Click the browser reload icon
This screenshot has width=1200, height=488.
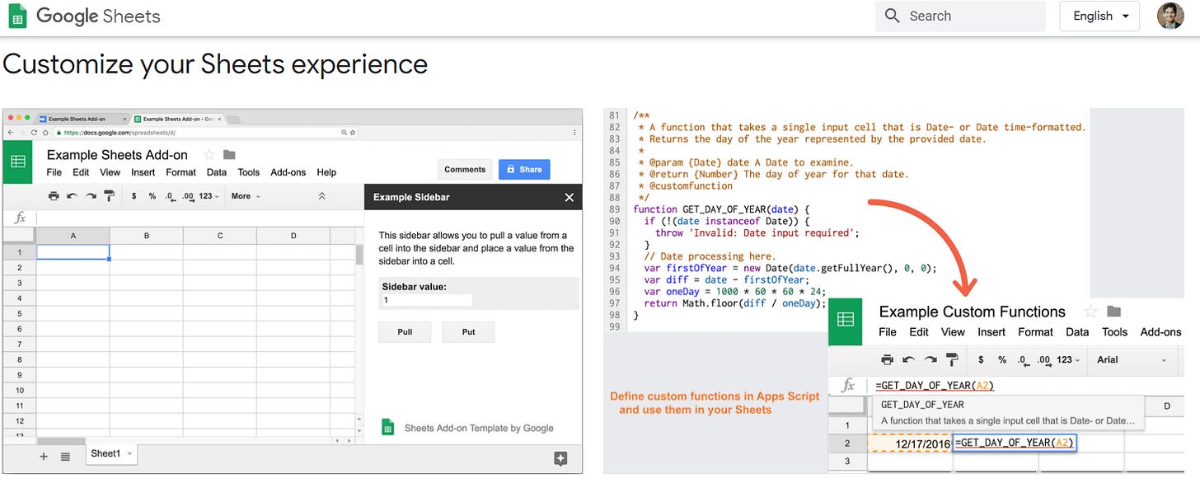pyautogui.click(x=34, y=132)
